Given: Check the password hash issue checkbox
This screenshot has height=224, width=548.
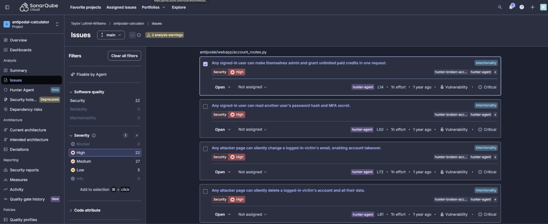Looking at the screenshot, I should 205,106.
